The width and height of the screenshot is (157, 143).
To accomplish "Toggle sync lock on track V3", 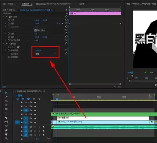I will (x=31, y=114).
